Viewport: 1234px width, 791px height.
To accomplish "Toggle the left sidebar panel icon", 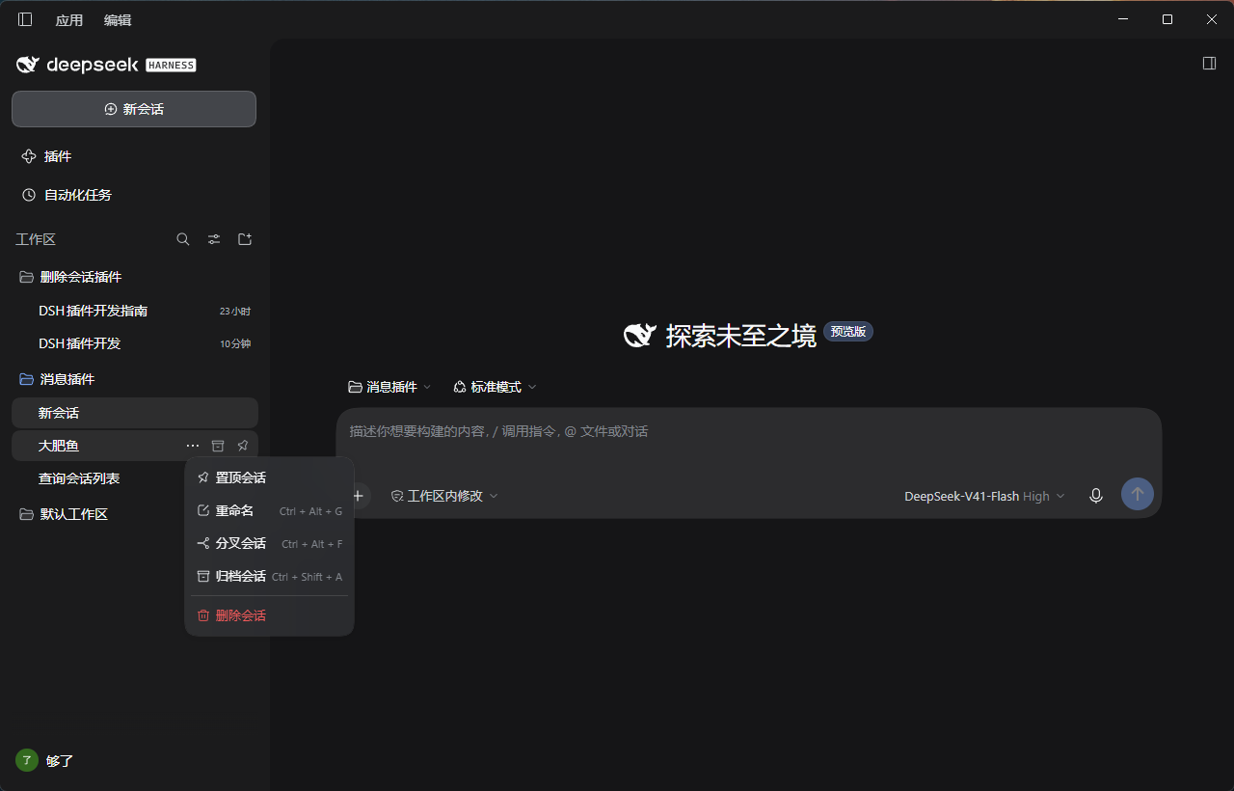I will [x=25, y=19].
